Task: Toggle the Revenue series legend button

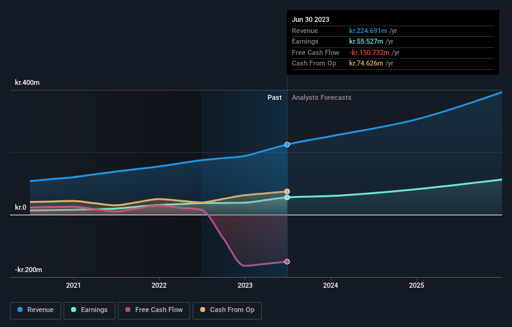Action: (36, 310)
